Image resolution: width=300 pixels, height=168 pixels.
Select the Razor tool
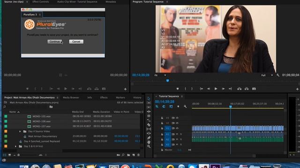click(x=149, y=125)
